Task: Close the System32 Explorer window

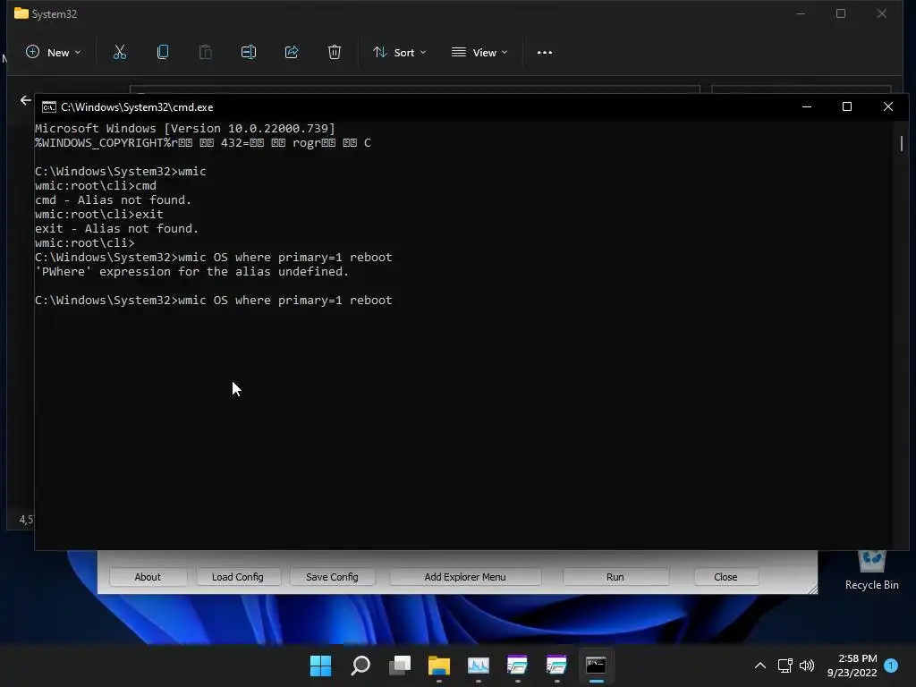Action: (881, 13)
